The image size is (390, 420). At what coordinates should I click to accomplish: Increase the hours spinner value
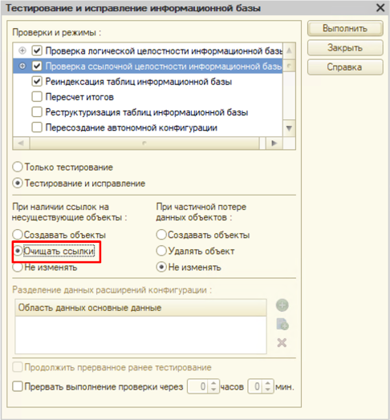point(213,383)
